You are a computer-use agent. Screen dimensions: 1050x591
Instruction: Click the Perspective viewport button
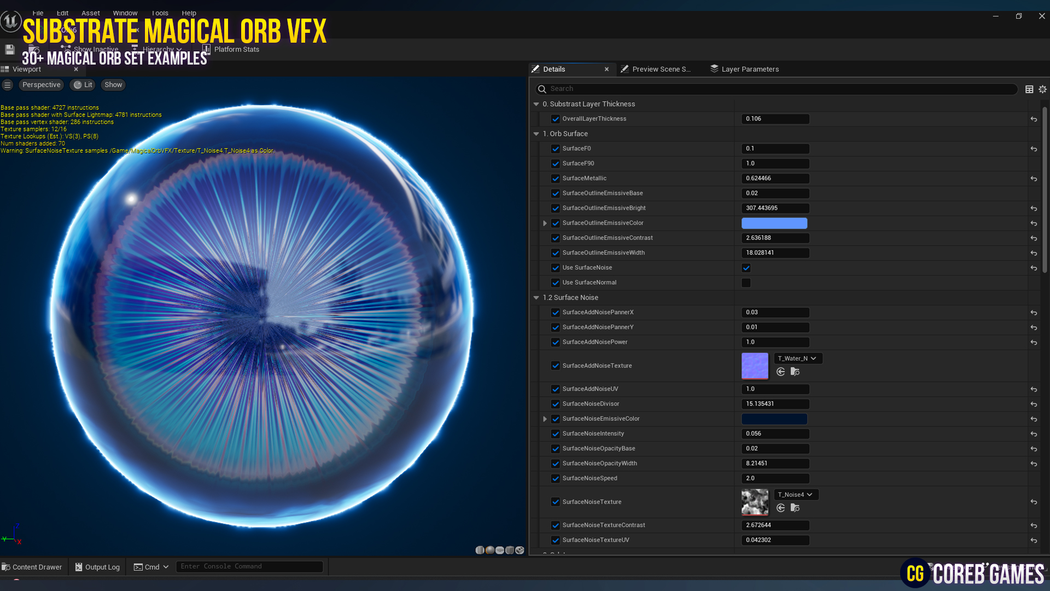tap(41, 84)
